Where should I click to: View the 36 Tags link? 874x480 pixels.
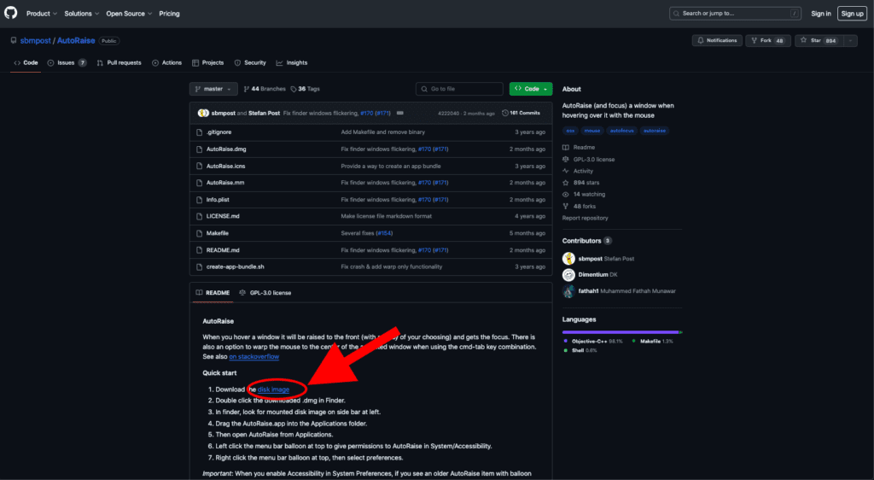point(306,89)
